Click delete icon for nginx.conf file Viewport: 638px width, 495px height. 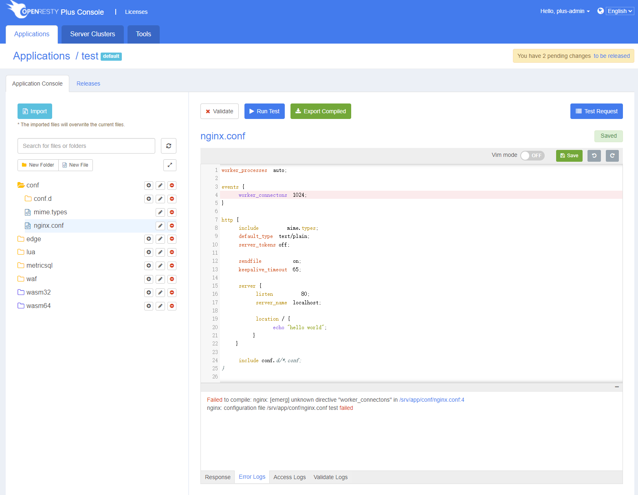tap(172, 226)
